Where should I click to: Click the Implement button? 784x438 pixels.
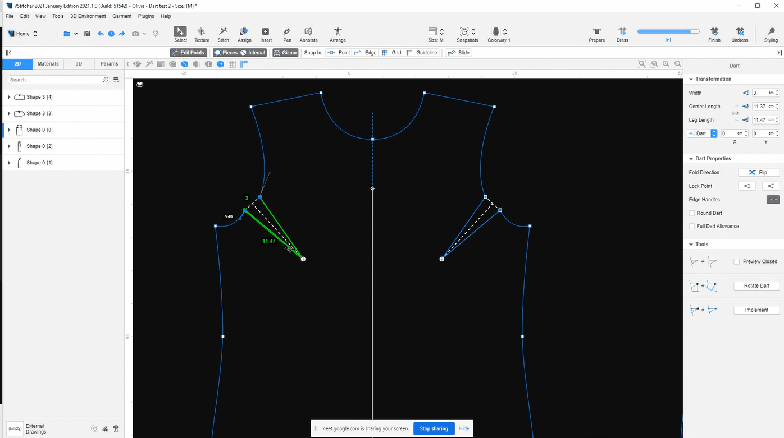click(x=756, y=310)
